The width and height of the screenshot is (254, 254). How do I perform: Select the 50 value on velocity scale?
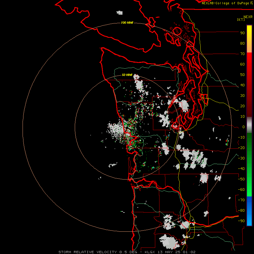click(x=242, y=75)
